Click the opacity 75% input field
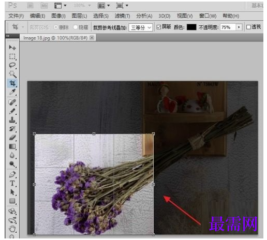The image size is (267, 240). (228, 27)
